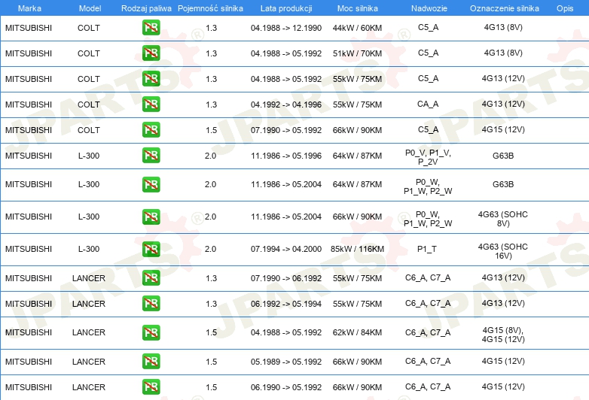Click 'C6_A, C7_A' in the 62kW / 84KM row
The height and width of the screenshot is (400, 589).
coord(428,332)
